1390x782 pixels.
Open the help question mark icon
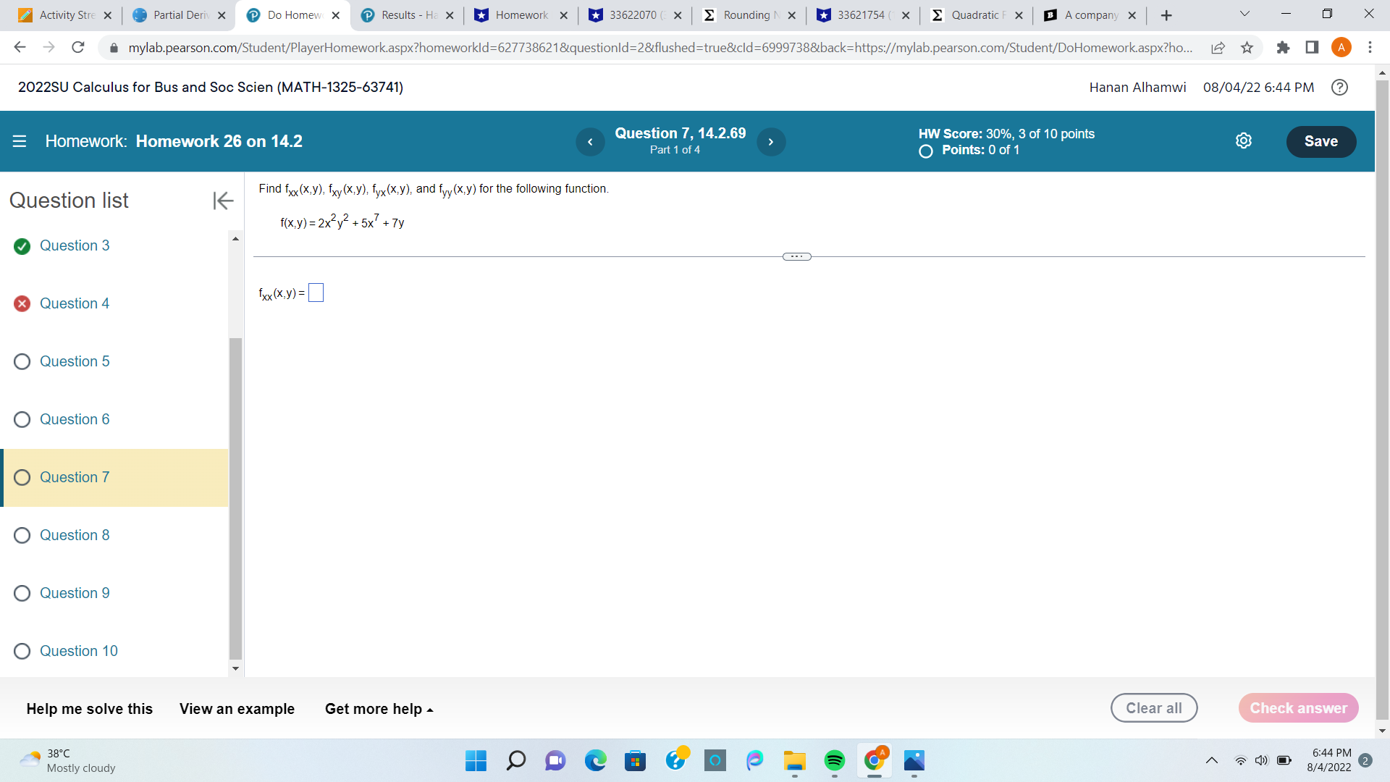click(x=1339, y=88)
